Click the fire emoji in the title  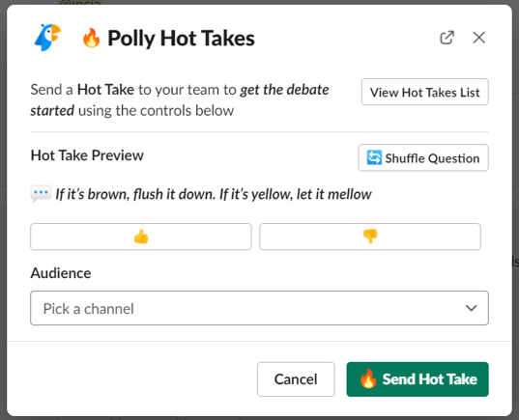tap(91, 38)
